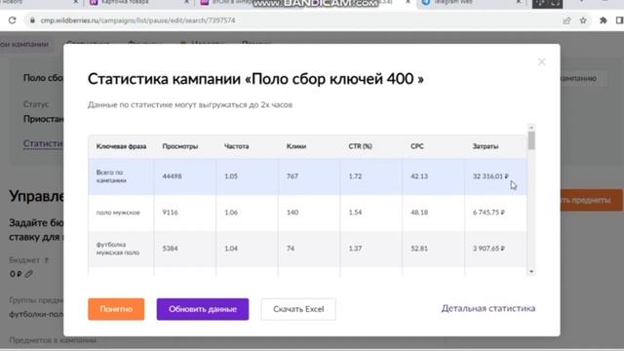
Task: Click the orange предметы button behind the dialog
Action: point(592,200)
